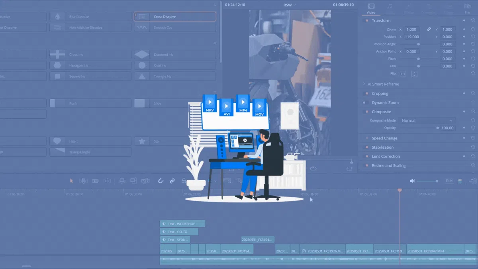Expand the Lens Correction section header
Screen dimensions: 478x269
[x=386, y=157]
